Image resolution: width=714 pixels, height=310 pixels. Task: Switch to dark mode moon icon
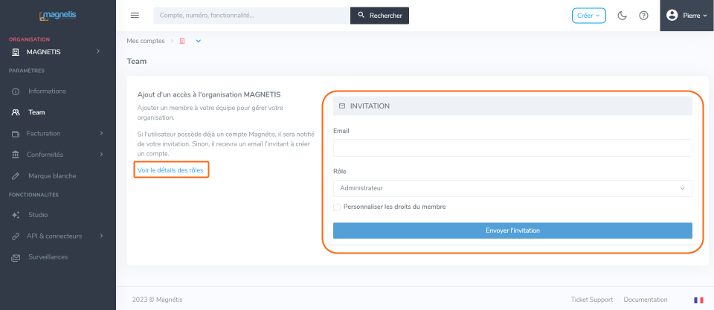[x=622, y=16]
